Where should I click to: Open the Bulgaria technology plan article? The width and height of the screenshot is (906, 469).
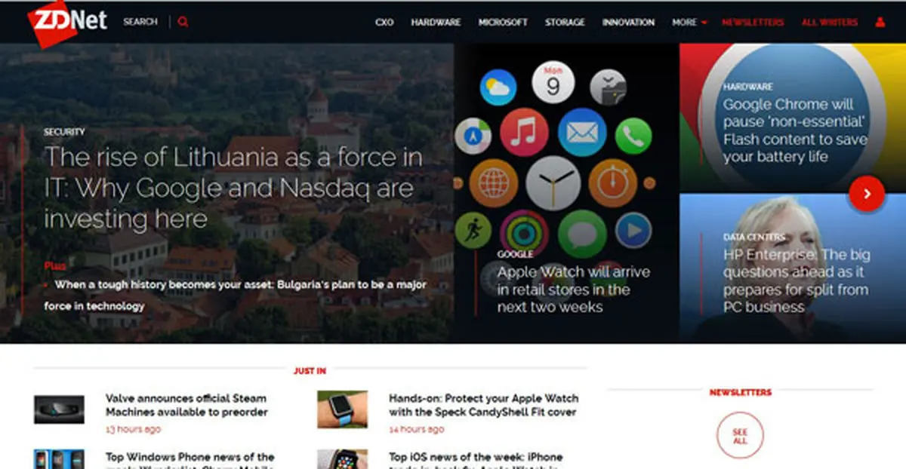240,295
